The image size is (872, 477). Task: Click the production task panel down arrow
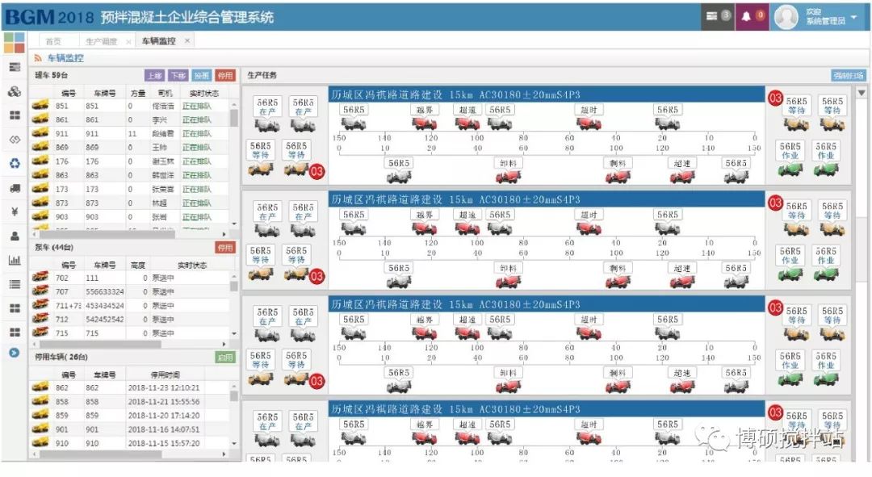pyautogui.click(x=862, y=93)
